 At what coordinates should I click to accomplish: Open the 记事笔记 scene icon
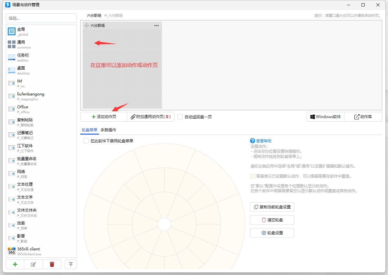pyautogui.click(x=12, y=135)
